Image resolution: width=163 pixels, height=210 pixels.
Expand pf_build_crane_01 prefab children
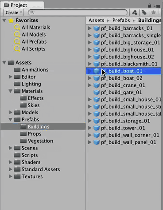click(x=89, y=85)
